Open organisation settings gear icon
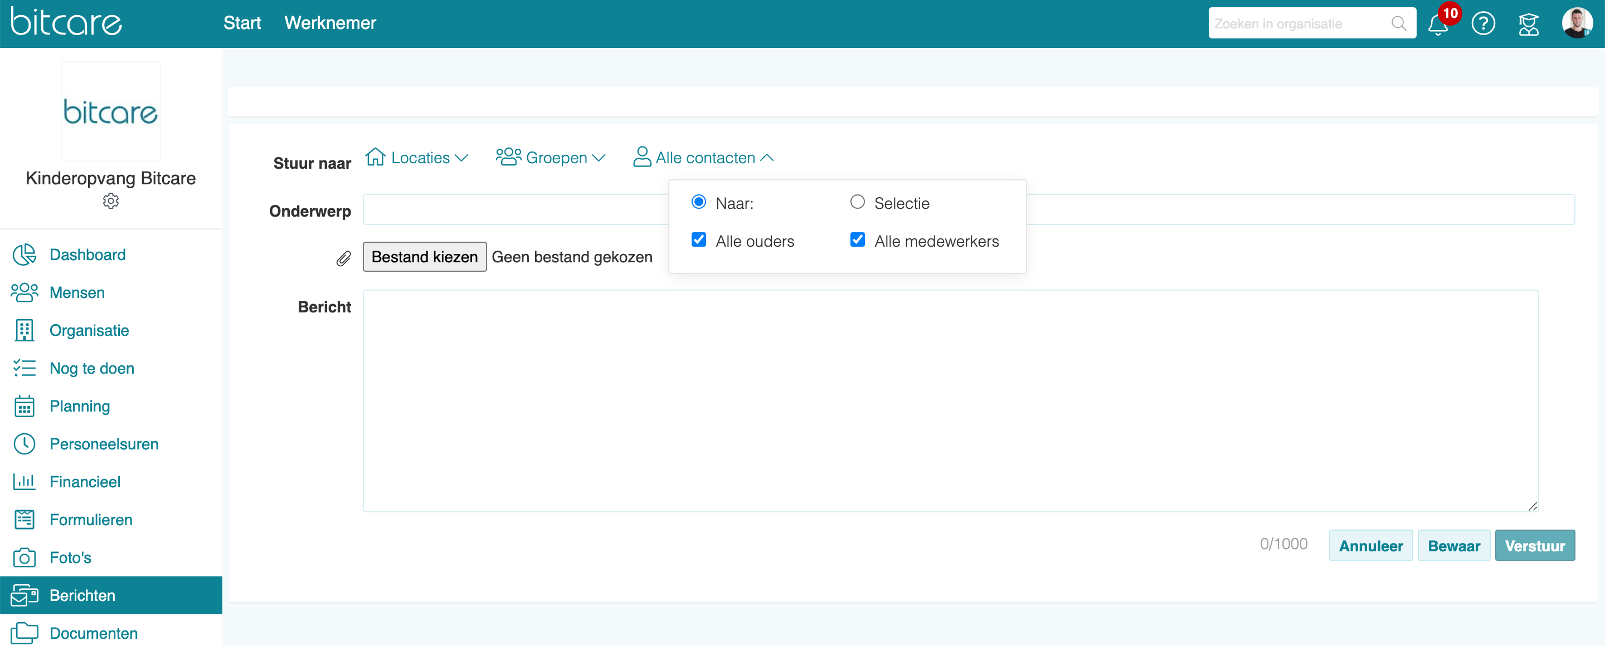The height and width of the screenshot is (646, 1605). pyautogui.click(x=111, y=201)
